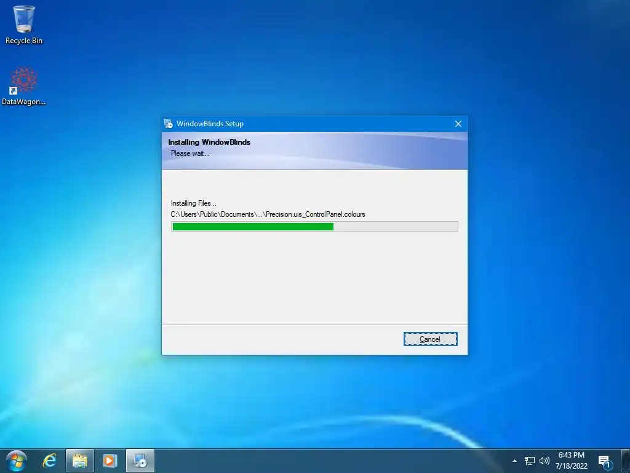Close the WindowBlinds Setup dialog
630x473 pixels.
[458, 124]
